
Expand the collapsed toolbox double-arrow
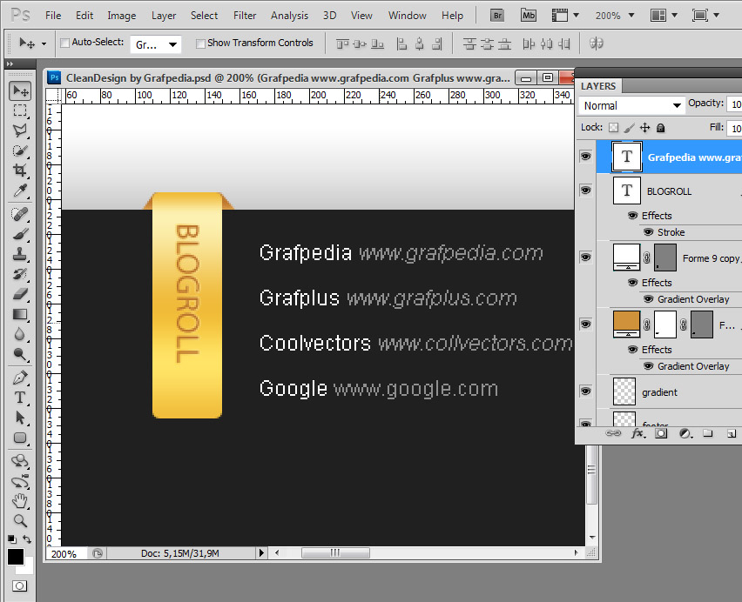click(x=10, y=64)
